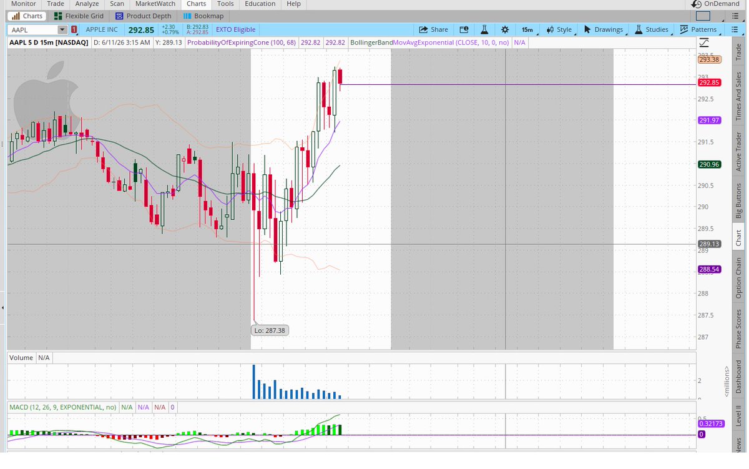
Task: Open the Education tab
Action: (x=260, y=4)
